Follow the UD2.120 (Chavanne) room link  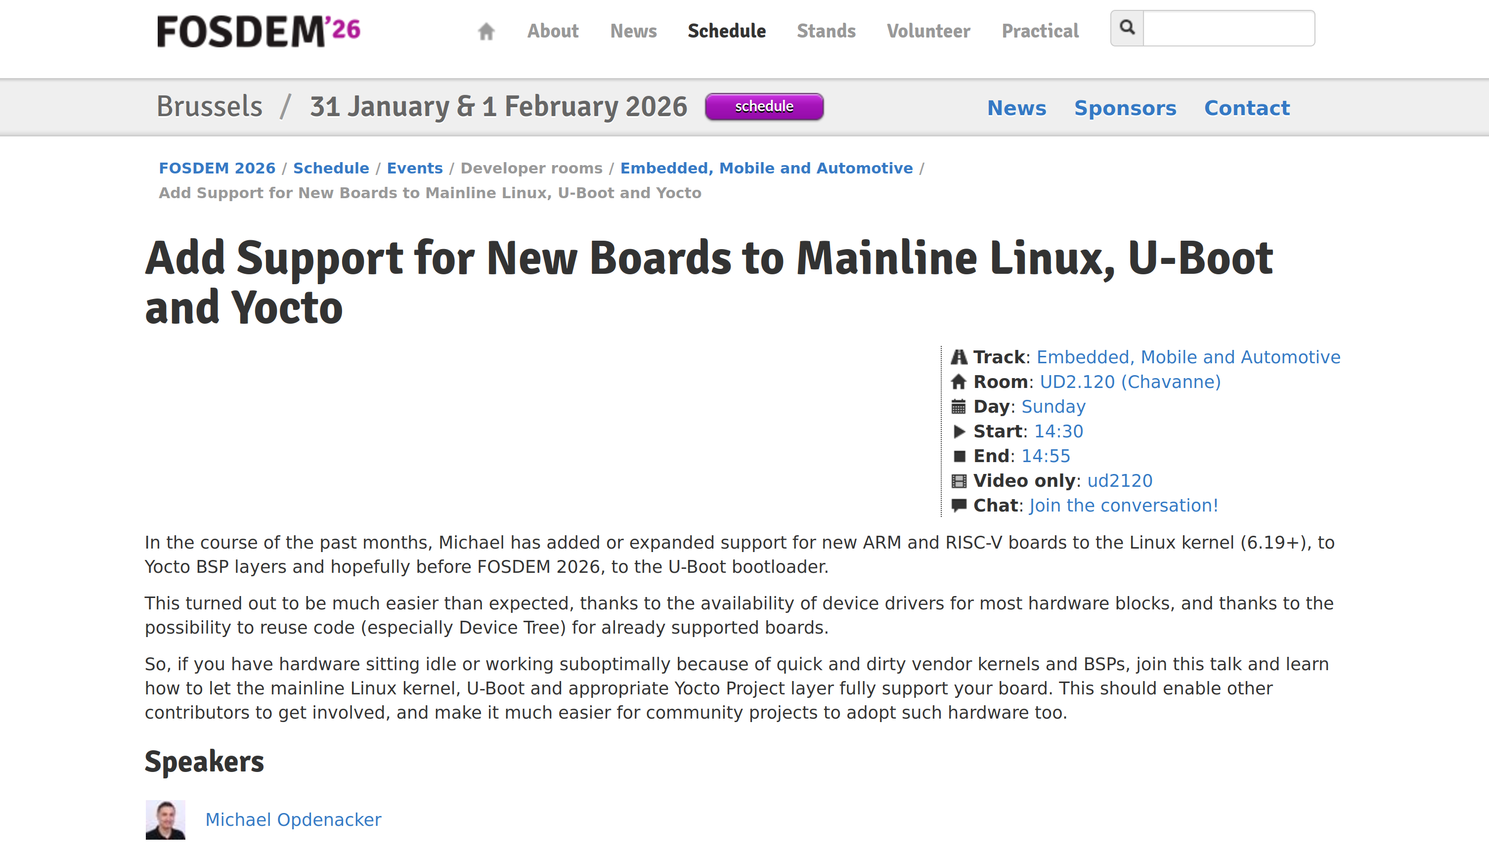coord(1130,382)
